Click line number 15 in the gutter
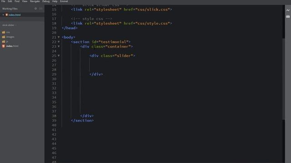291x163 pixels. click(54, 10)
